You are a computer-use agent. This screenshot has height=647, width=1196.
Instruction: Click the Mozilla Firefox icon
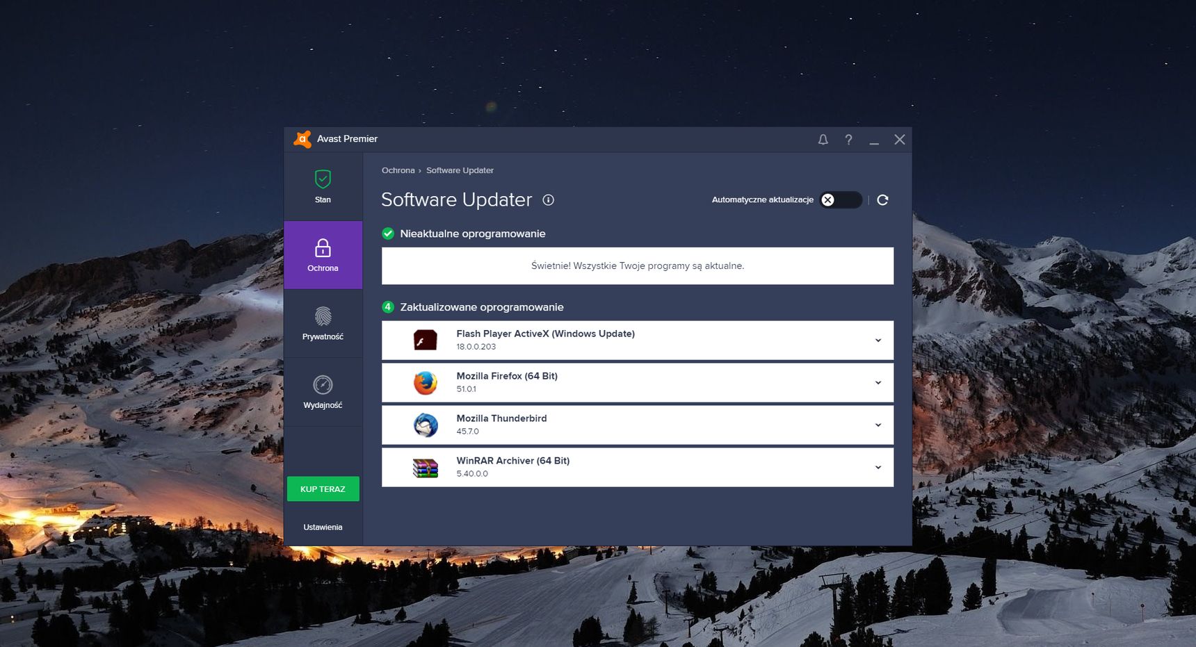(425, 382)
